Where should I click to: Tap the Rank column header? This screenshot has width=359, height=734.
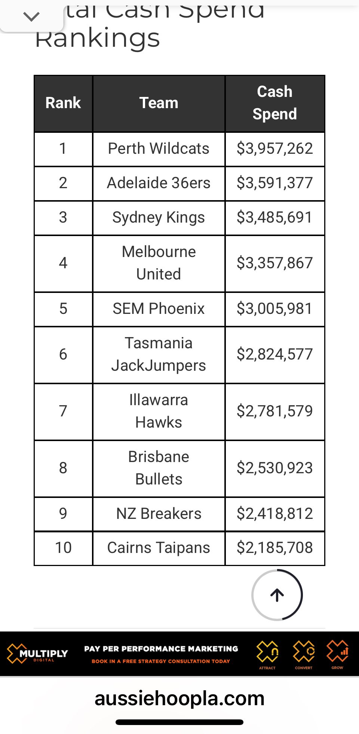[63, 103]
